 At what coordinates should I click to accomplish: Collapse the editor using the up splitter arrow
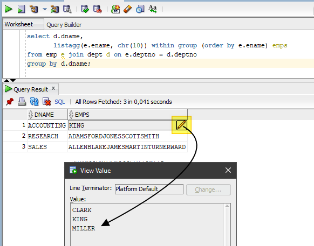6,80
